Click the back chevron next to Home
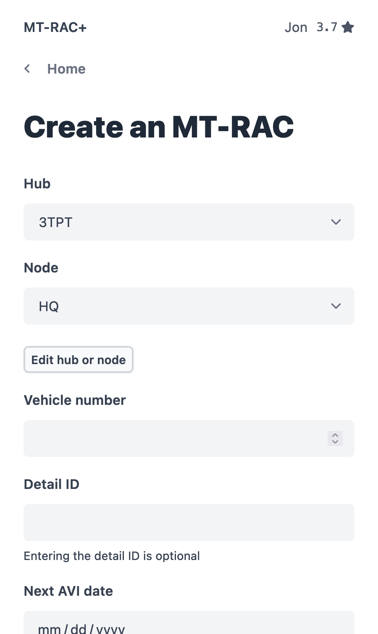This screenshot has width=378, height=634. tap(27, 69)
